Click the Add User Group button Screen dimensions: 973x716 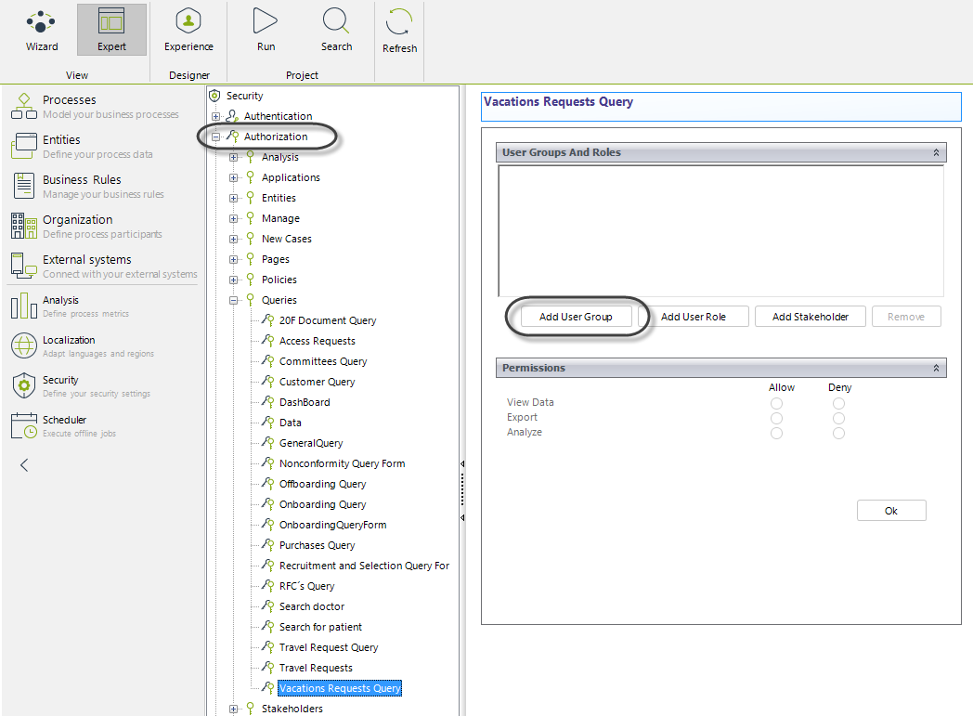(x=576, y=317)
